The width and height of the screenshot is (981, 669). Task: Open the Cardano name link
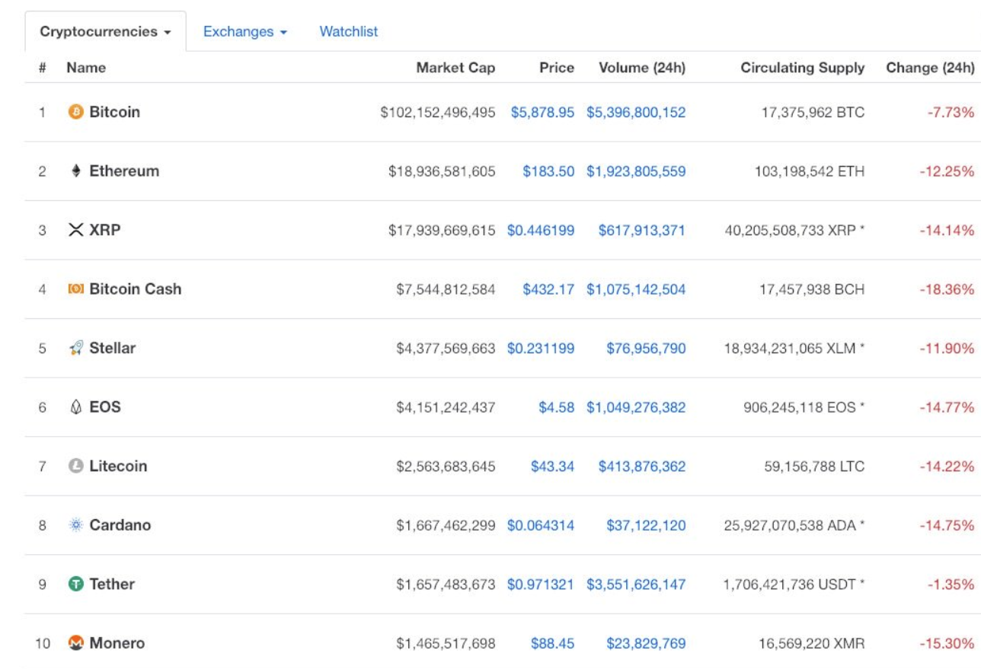[x=120, y=525]
